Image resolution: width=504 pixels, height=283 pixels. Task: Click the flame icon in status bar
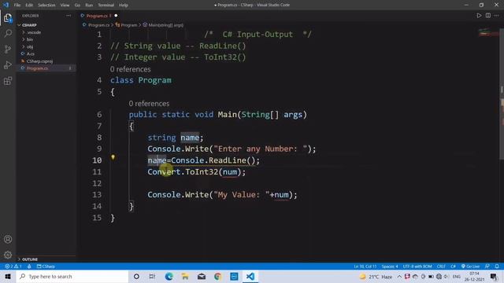coord(29,266)
